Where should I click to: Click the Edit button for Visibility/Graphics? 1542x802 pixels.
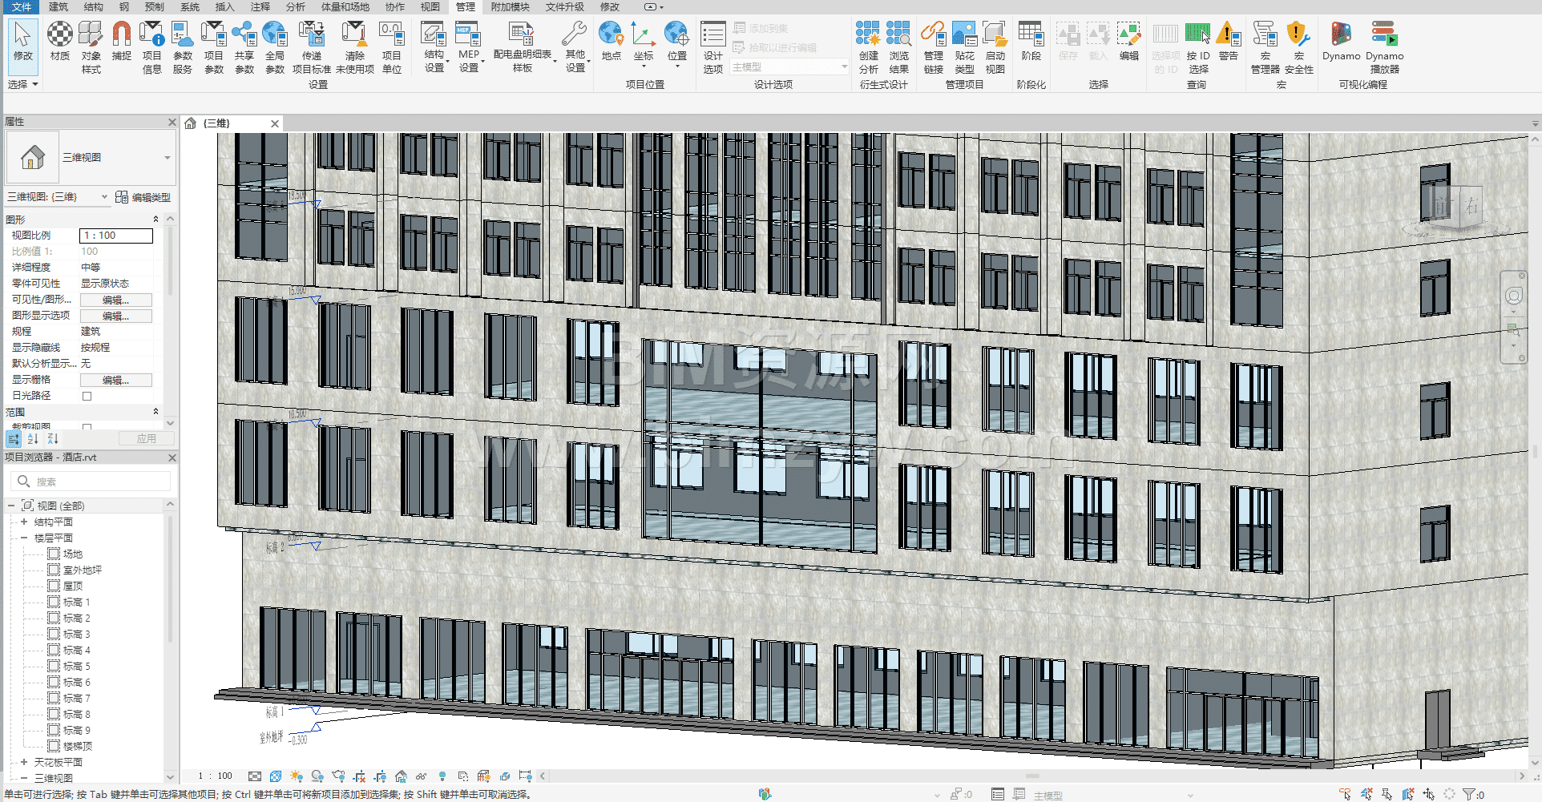pos(115,300)
